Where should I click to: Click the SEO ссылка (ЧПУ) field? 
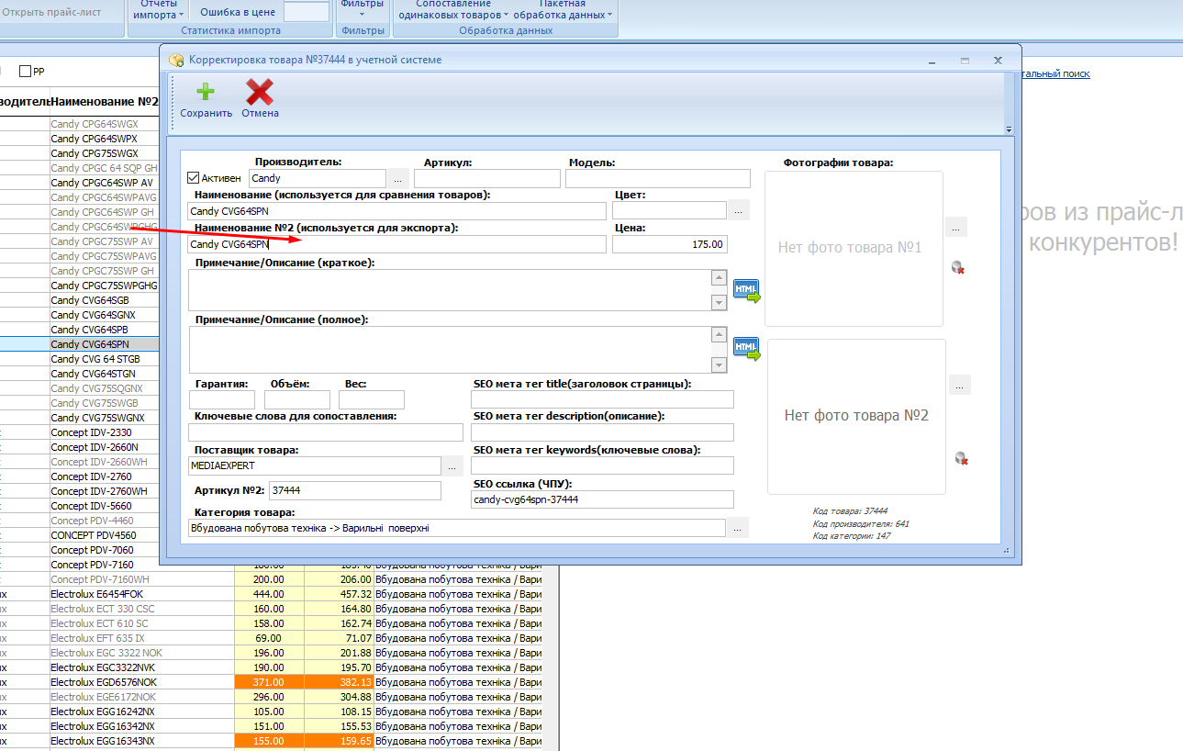pos(603,499)
